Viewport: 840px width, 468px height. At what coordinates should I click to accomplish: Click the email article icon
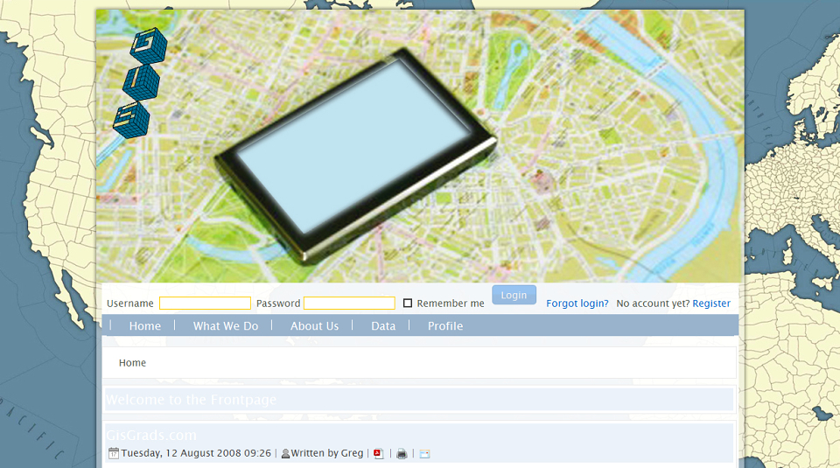(x=425, y=454)
